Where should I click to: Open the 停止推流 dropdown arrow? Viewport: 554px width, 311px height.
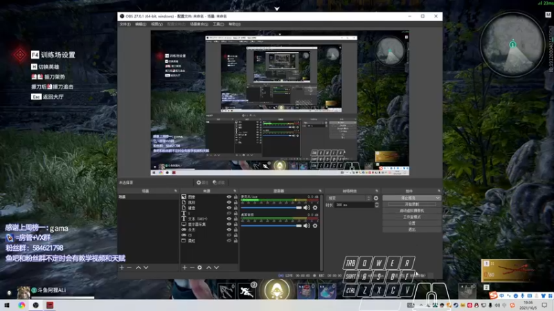click(x=438, y=198)
